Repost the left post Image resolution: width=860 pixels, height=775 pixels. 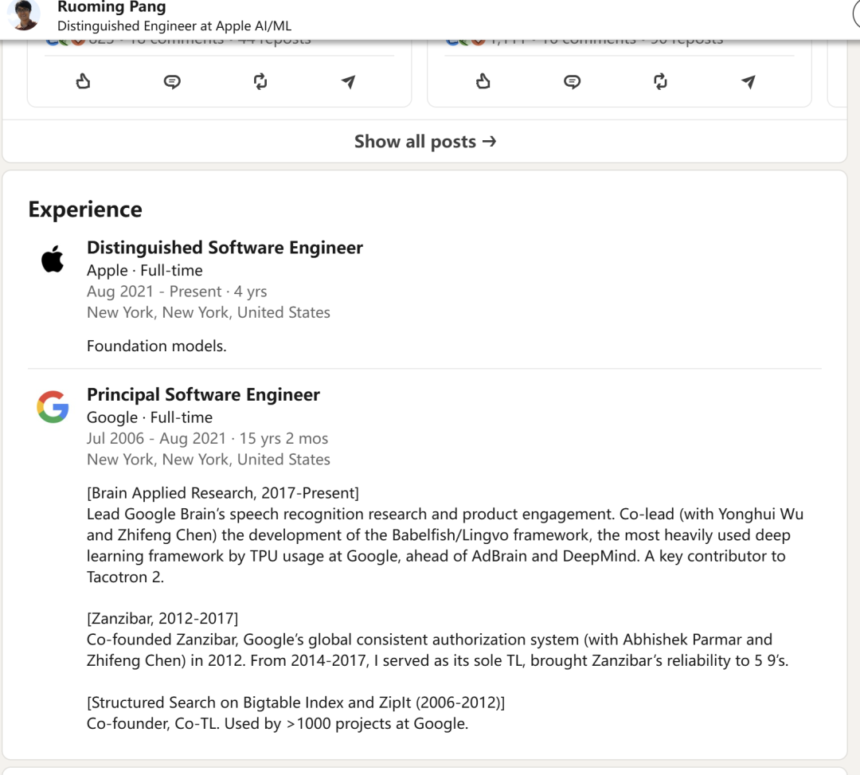pyautogui.click(x=260, y=81)
